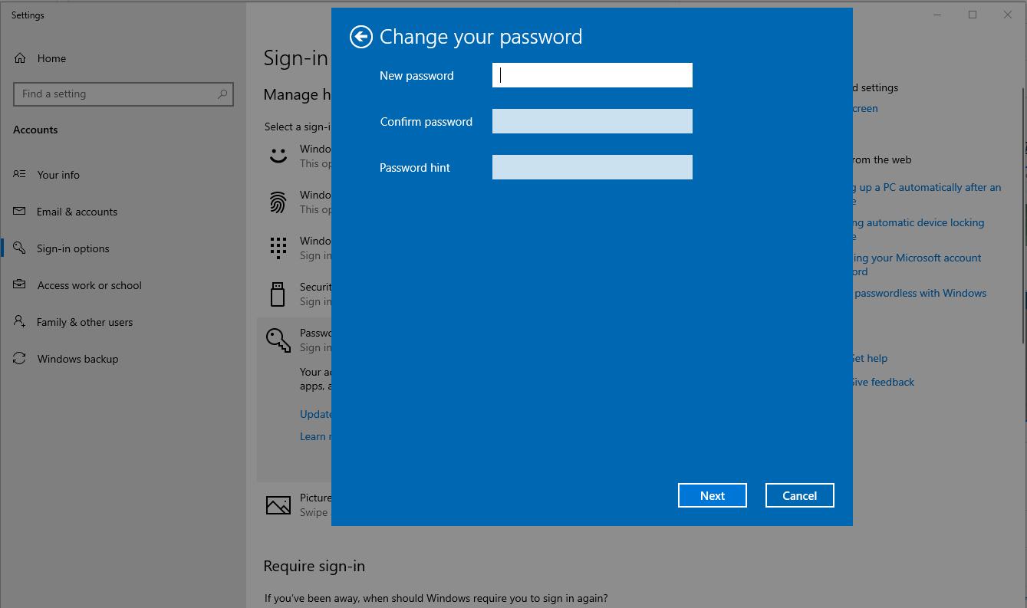
Task: Click the search magnifier in Find a setting
Action: [222, 94]
